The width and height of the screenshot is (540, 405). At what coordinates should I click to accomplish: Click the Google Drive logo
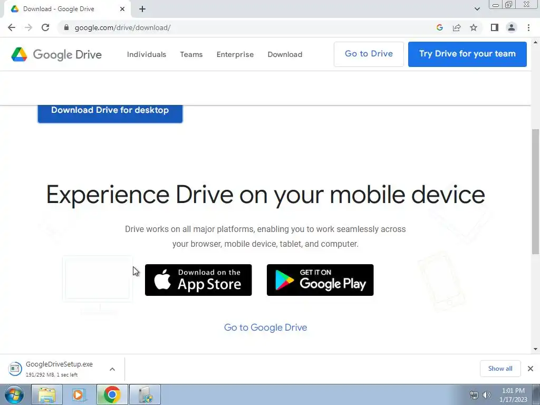pyautogui.click(x=56, y=54)
